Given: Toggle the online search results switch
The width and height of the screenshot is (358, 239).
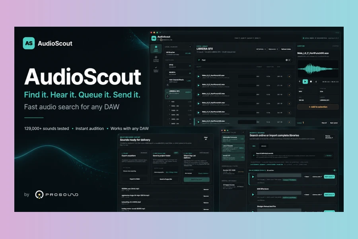Looking at the screenshot, I should coord(335,170).
